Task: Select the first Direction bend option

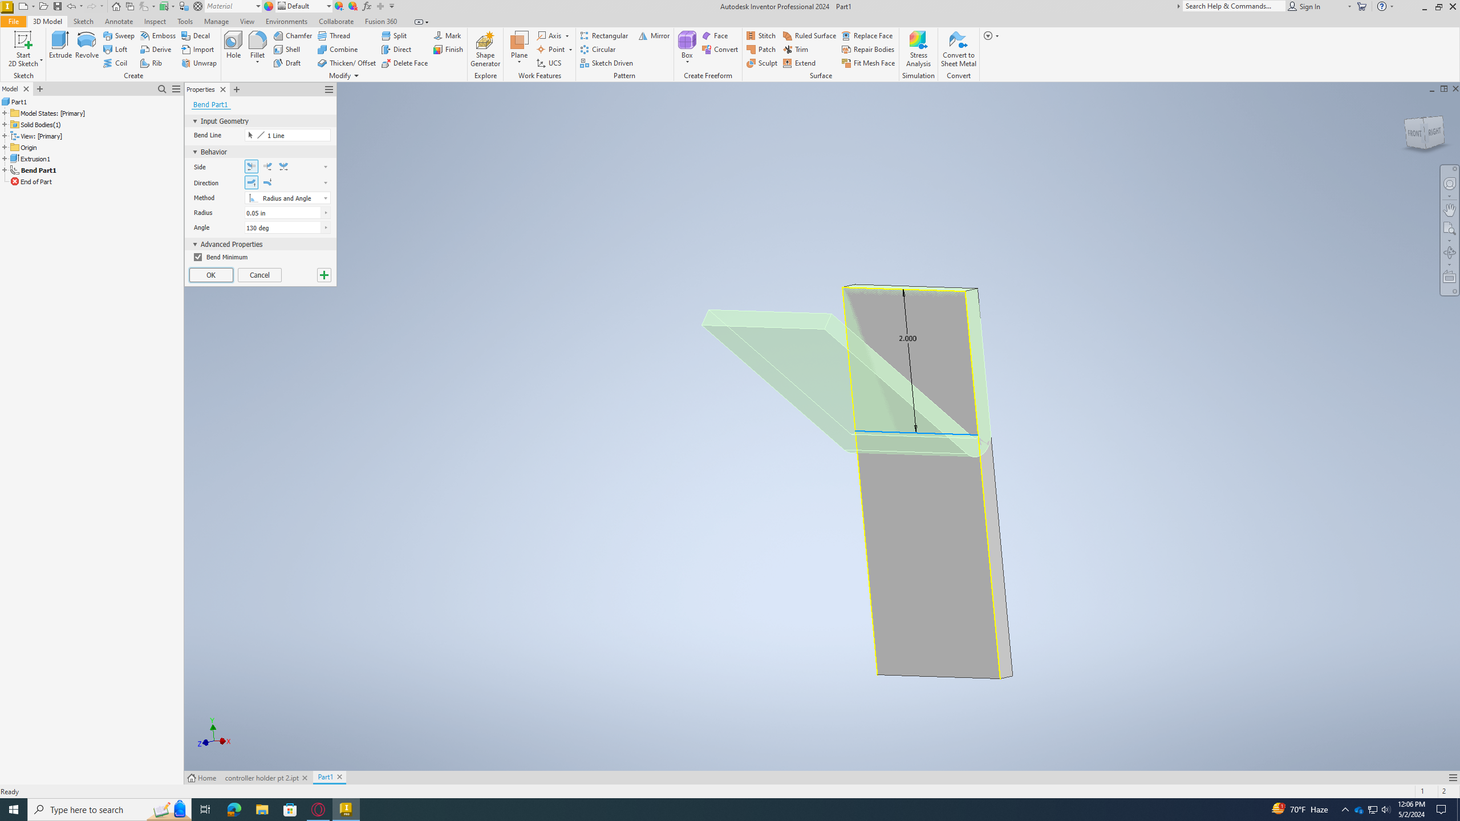Action: click(x=252, y=182)
